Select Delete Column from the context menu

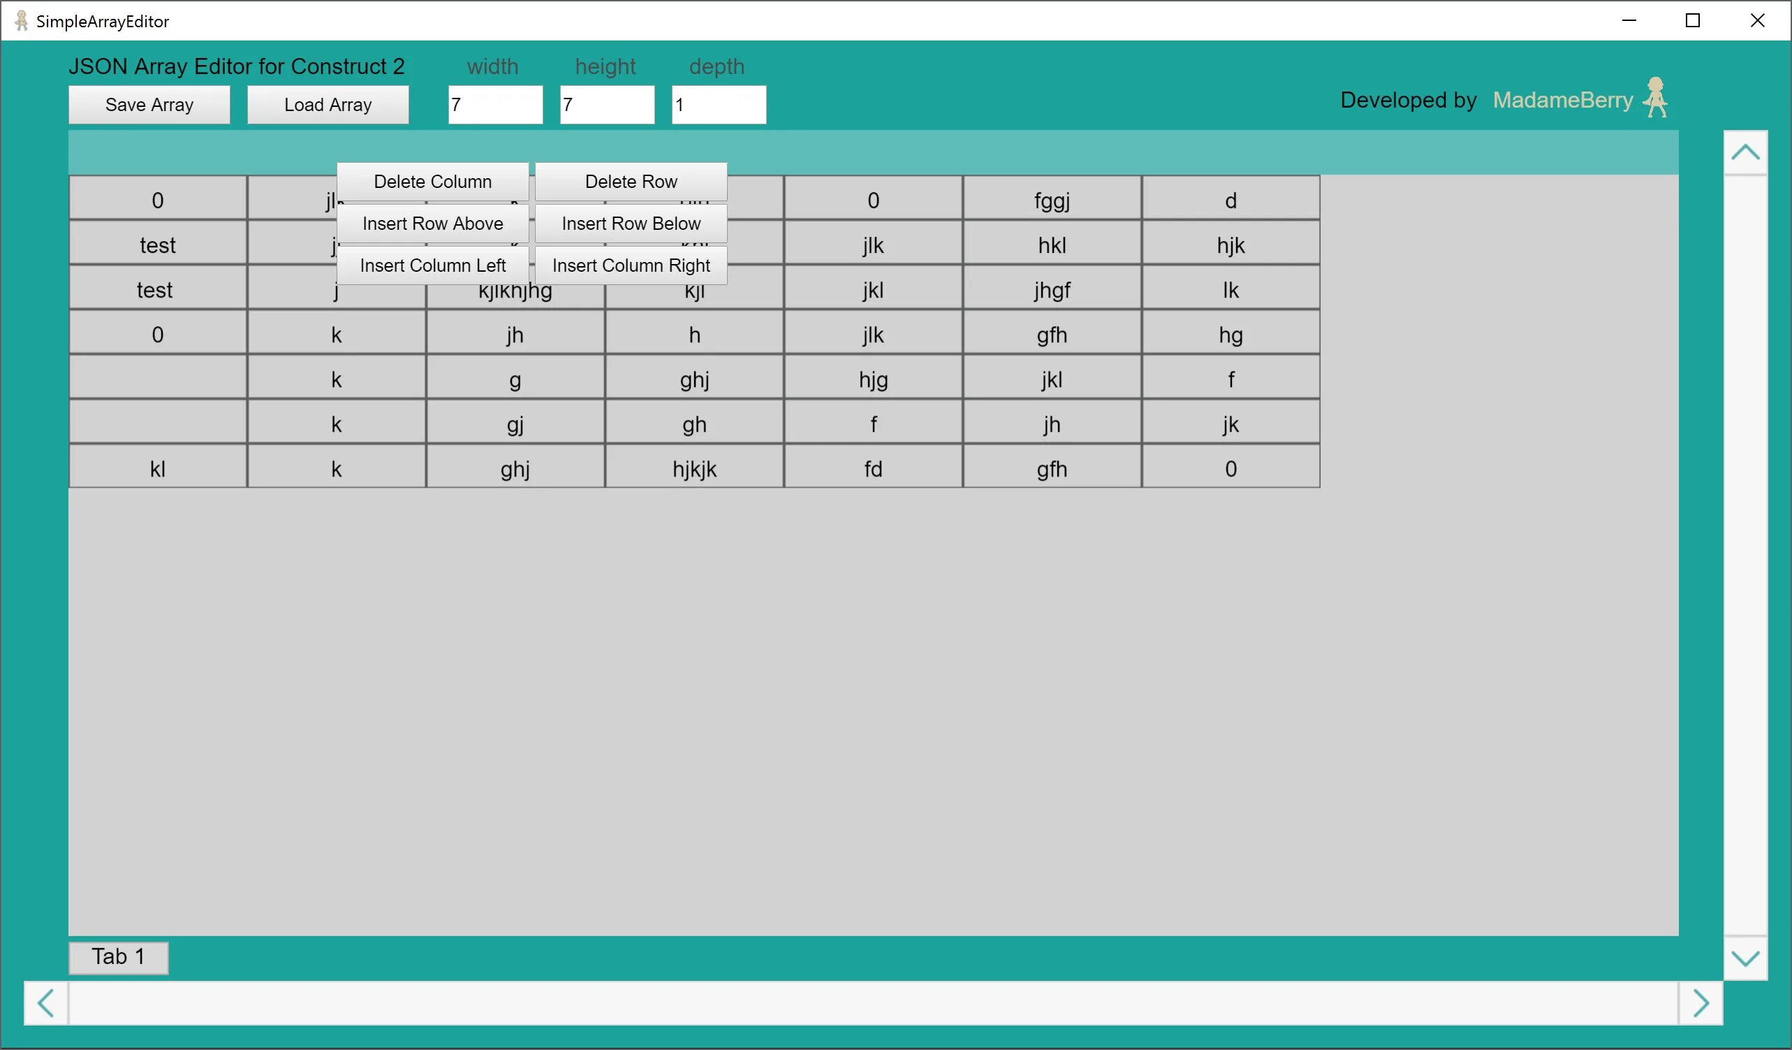tap(432, 182)
